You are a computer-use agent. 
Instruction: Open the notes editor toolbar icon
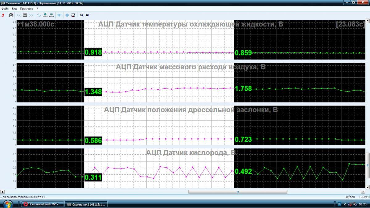point(11,15)
